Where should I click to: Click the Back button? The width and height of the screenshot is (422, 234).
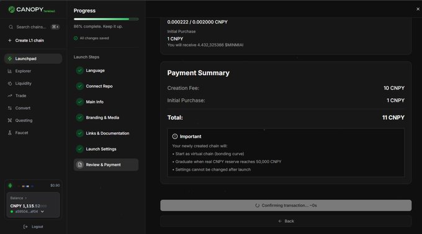click(x=286, y=221)
